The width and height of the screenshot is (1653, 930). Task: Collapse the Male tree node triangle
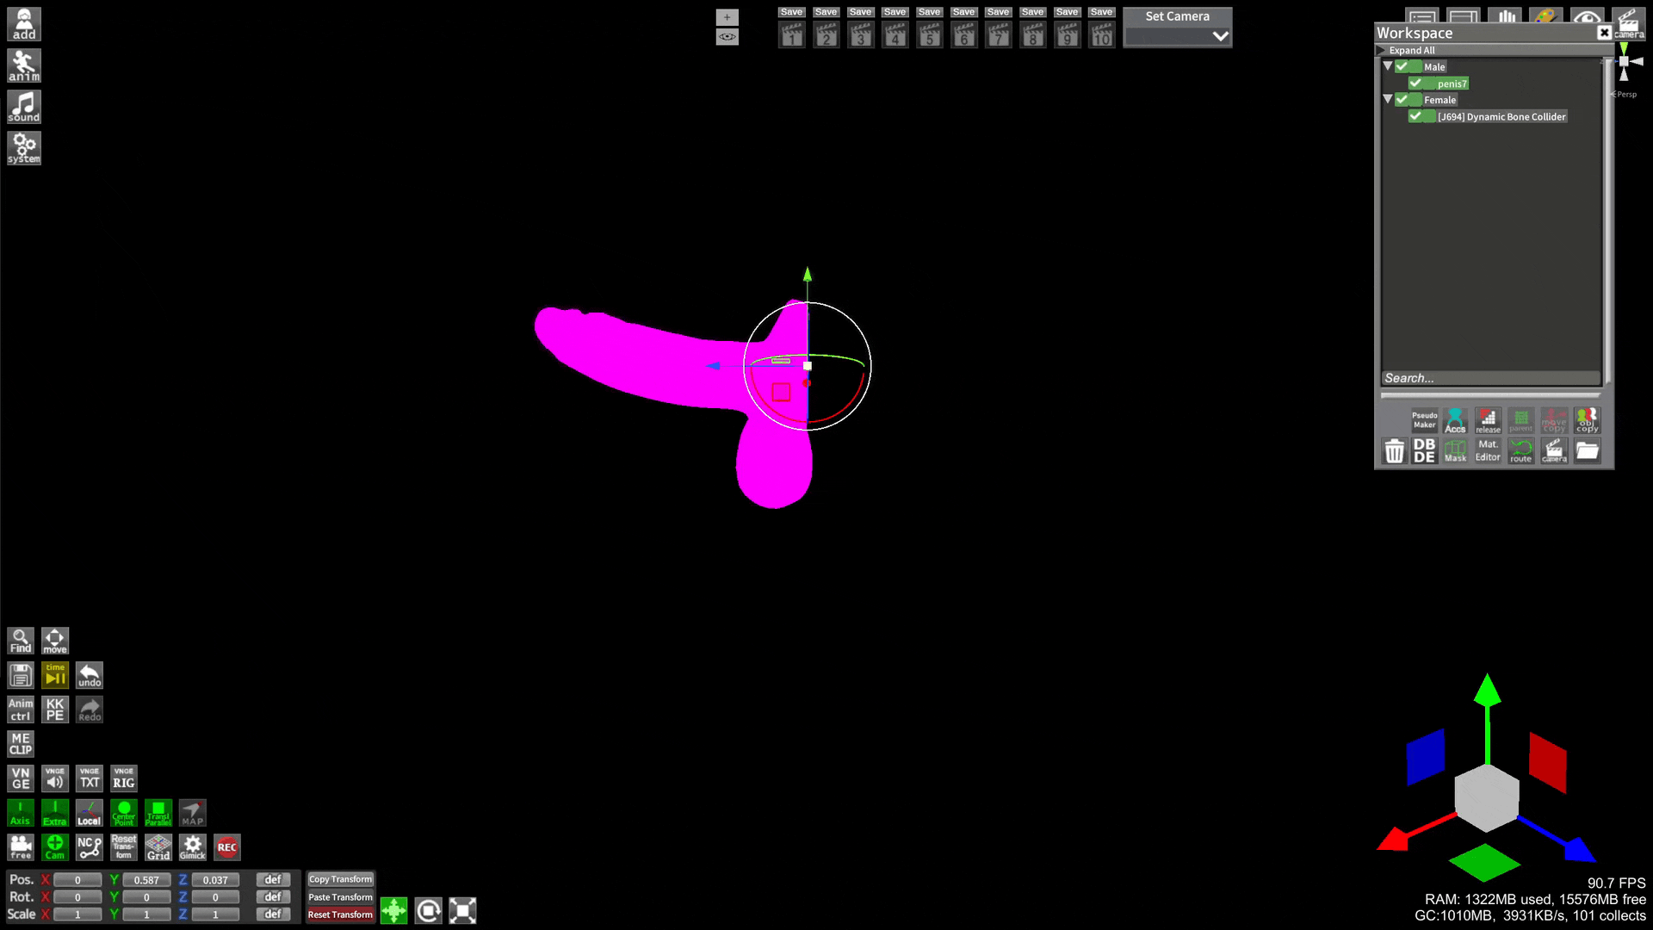(1388, 66)
